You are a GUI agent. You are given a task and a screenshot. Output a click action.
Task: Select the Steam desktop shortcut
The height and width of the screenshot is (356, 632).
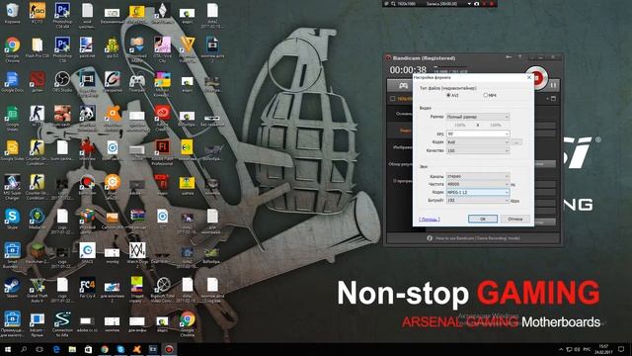click(x=12, y=287)
